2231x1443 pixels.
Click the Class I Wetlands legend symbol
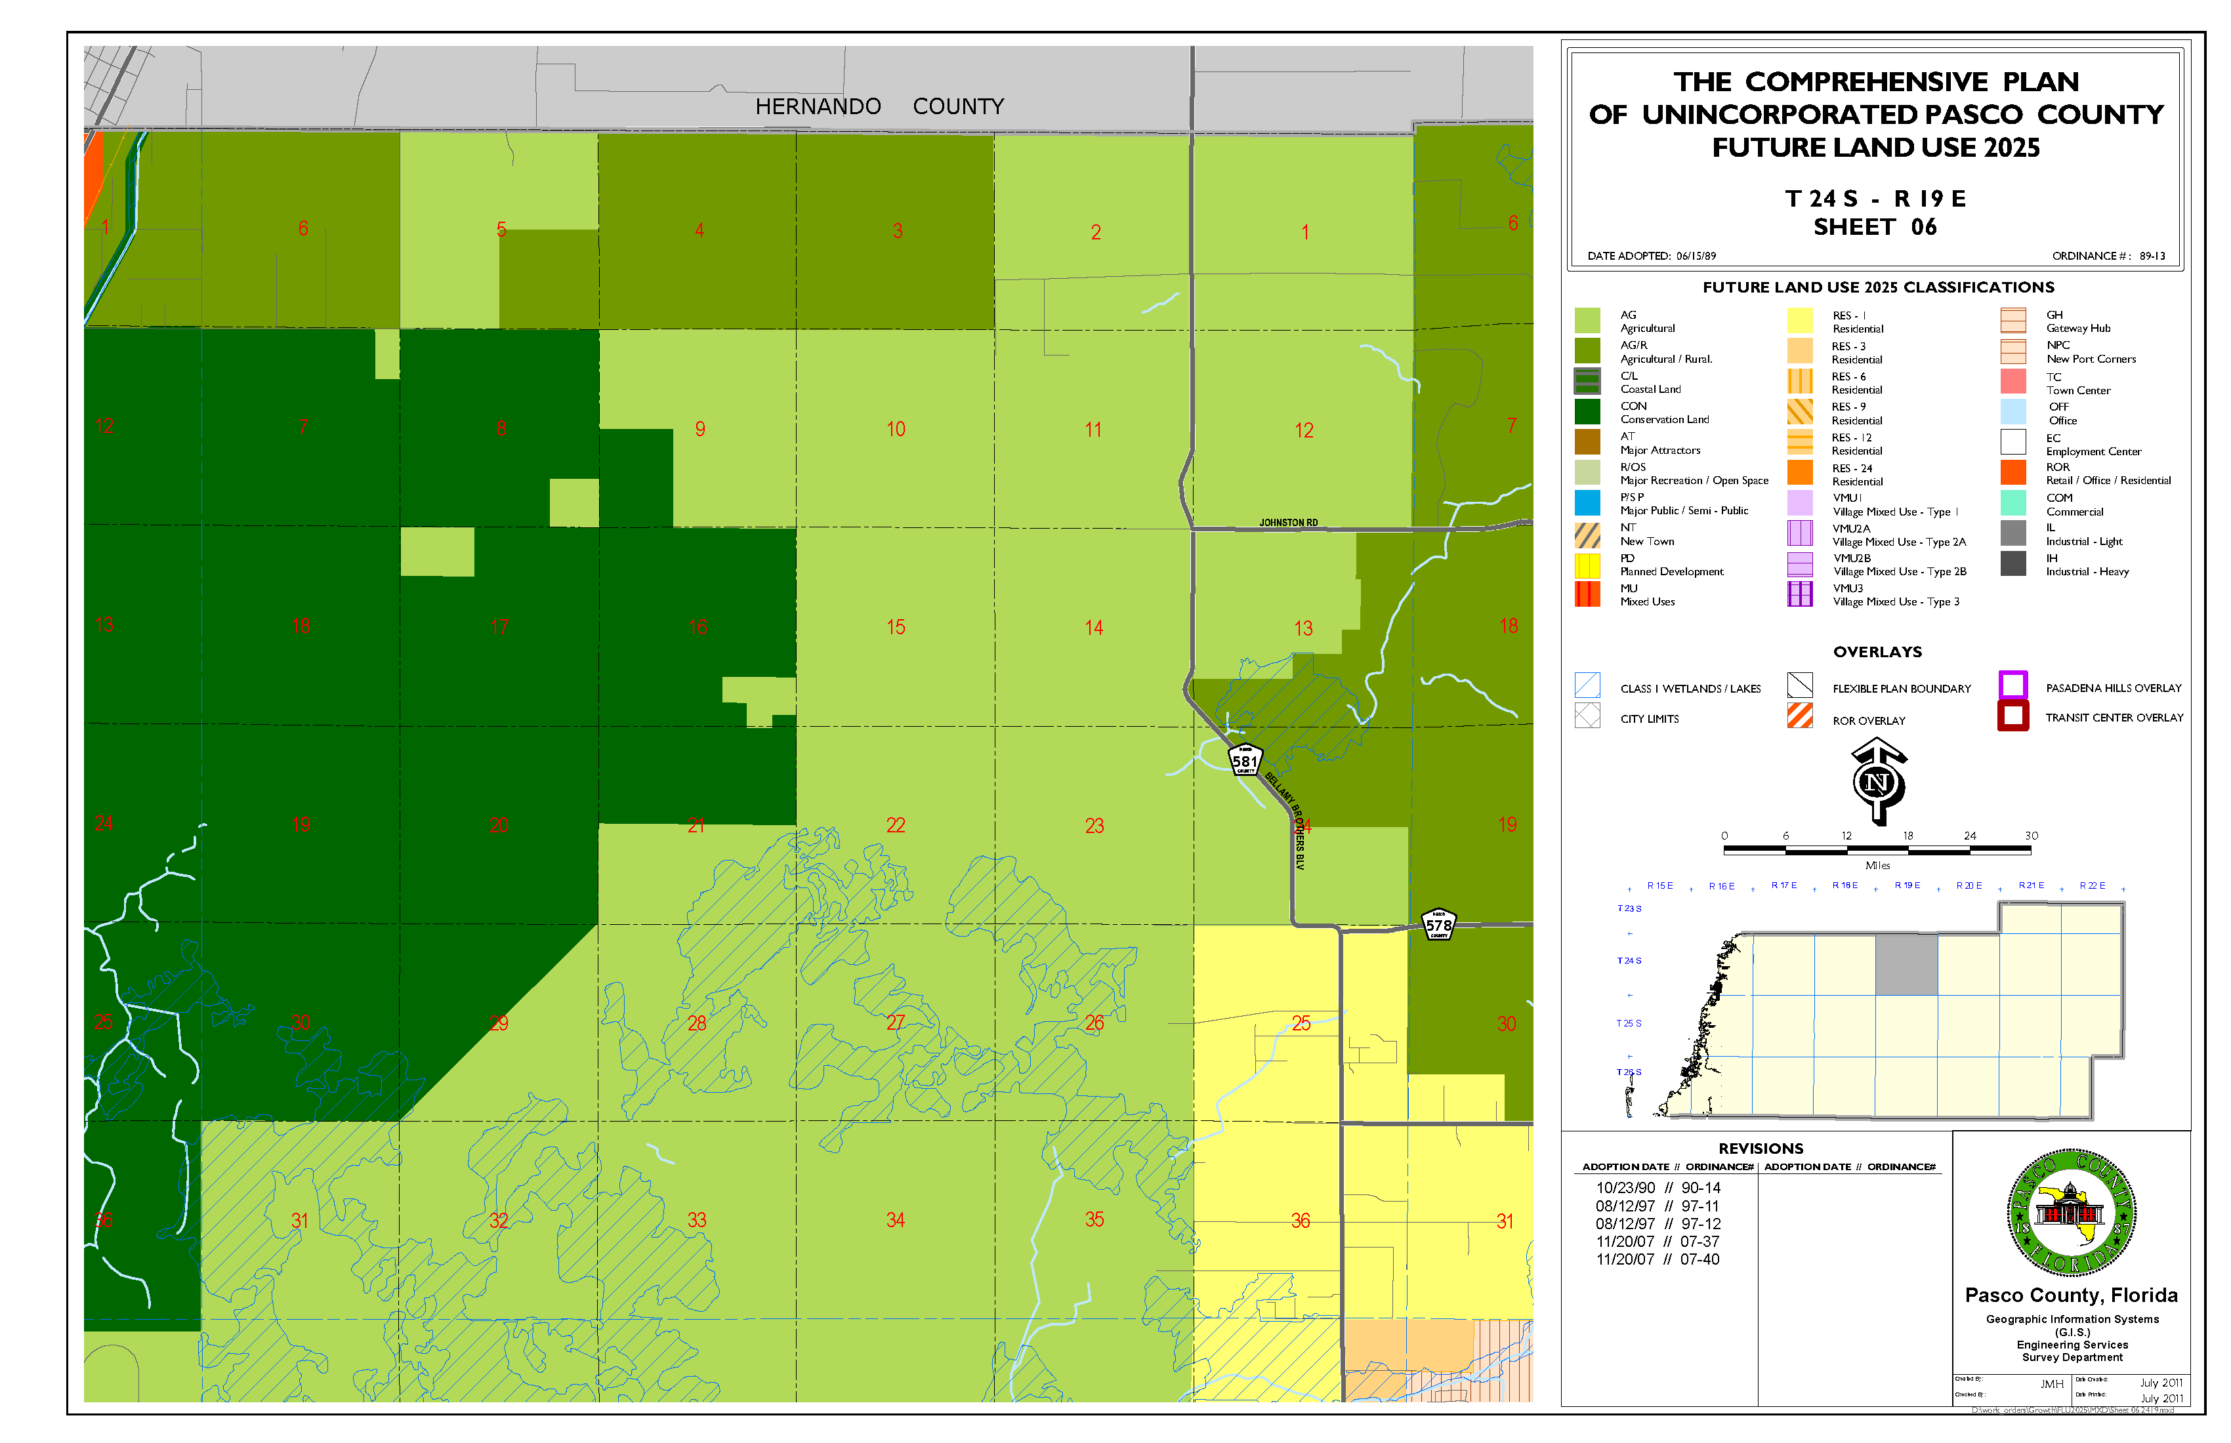1587,685
